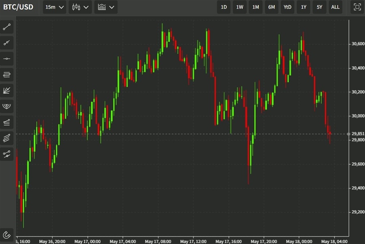Open the indicators dropdown menu

pyautogui.click(x=106, y=7)
